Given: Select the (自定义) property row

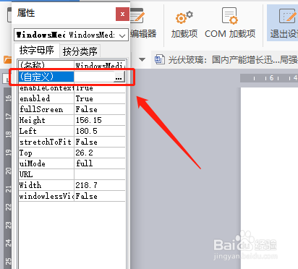Looking at the screenshot, I should 46,77.
